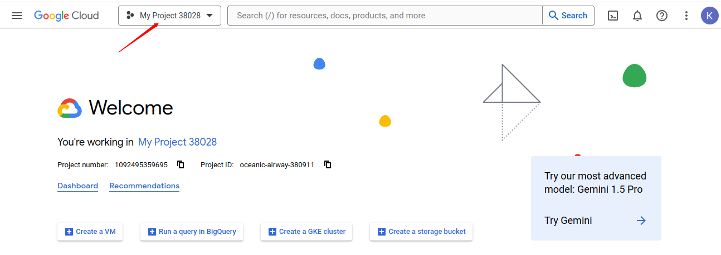Click the Welcome cloud logo
The width and height of the screenshot is (721, 255).
tap(70, 108)
